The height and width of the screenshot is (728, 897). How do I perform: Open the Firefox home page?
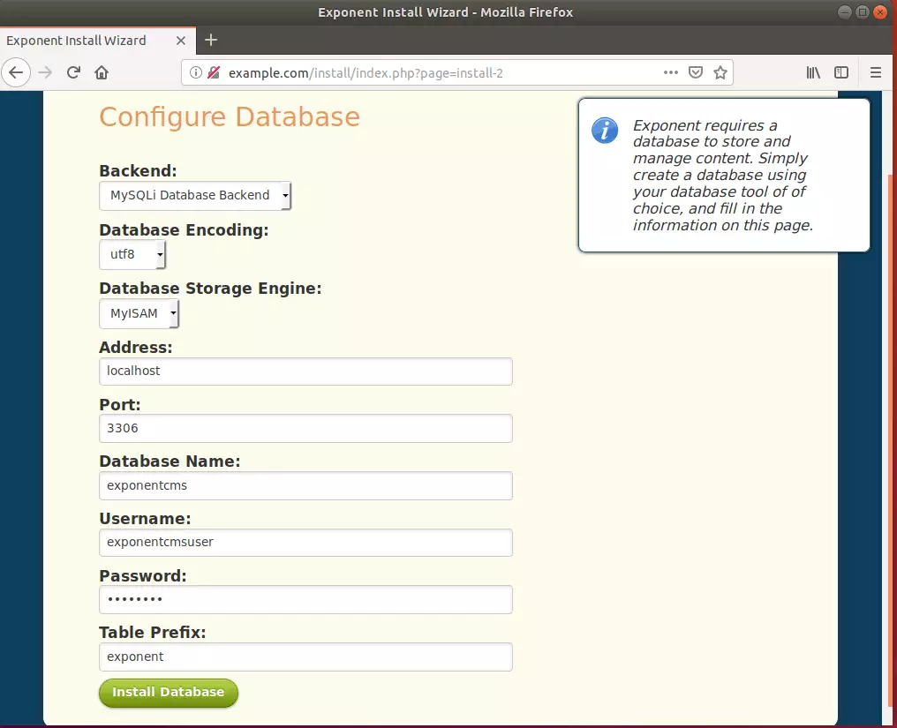coord(102,72)
